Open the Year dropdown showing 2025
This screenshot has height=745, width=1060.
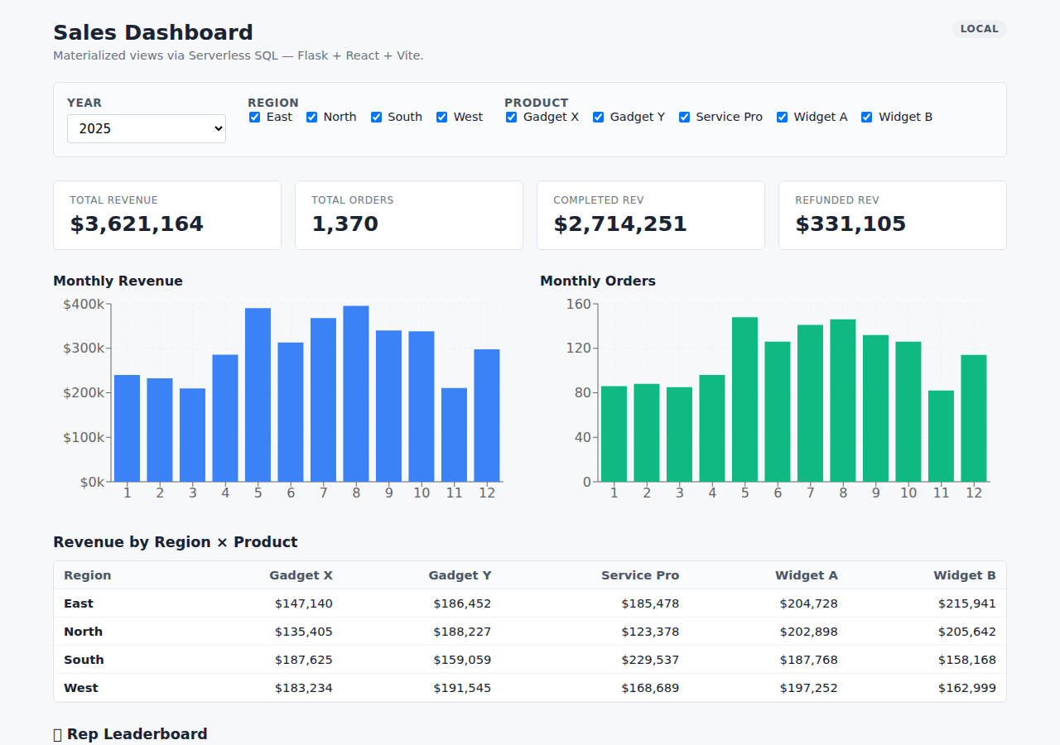coord(147,128)
